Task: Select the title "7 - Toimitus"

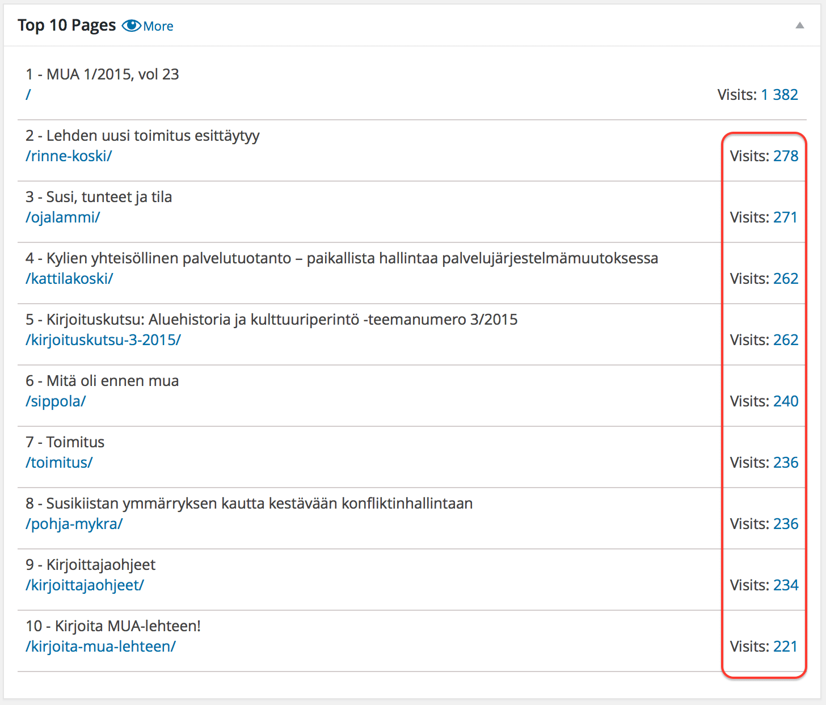Action: click(x=65, y=442)
